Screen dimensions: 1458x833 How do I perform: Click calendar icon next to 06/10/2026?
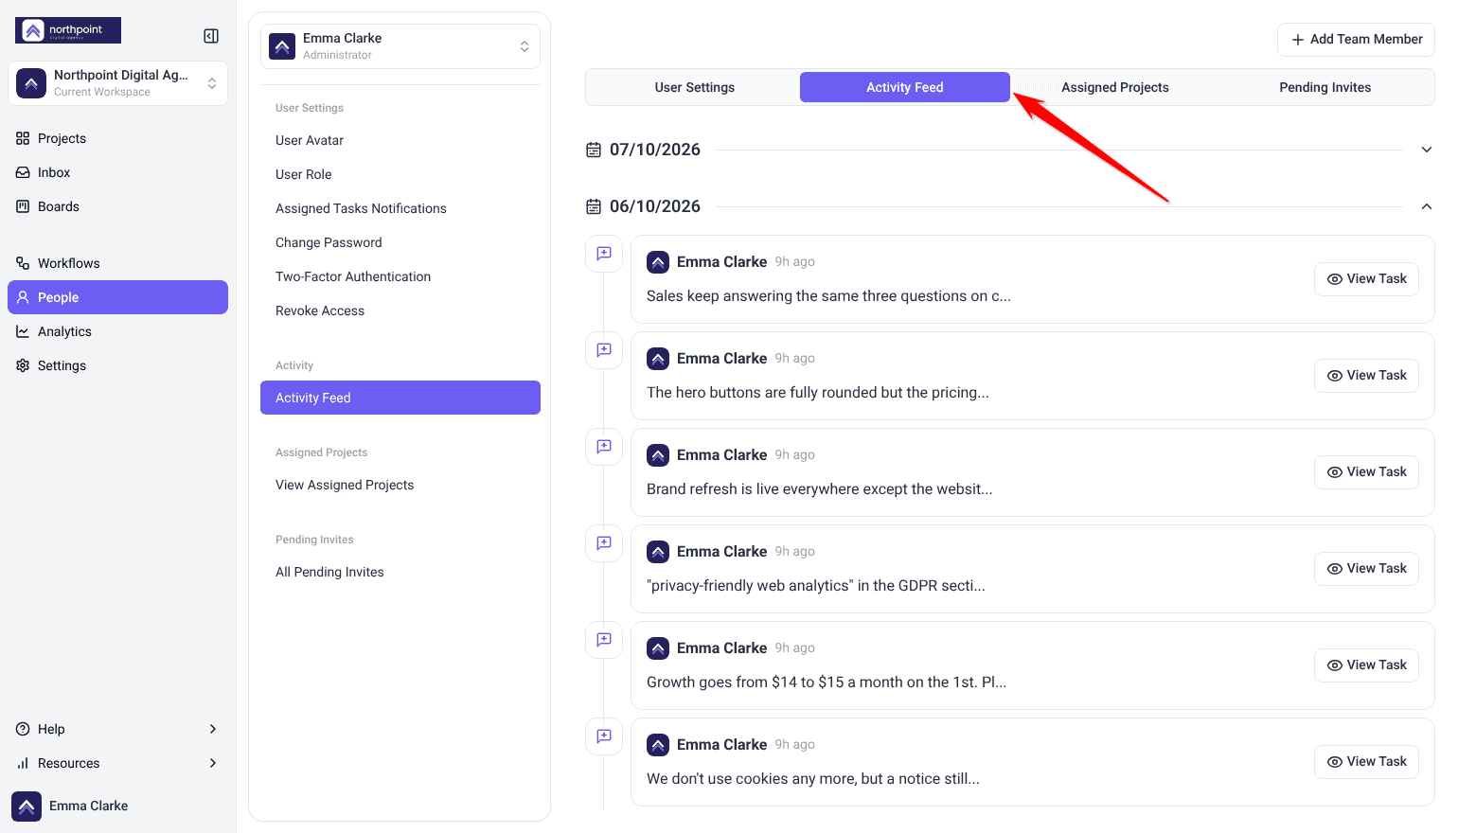[x=594, y=206]
